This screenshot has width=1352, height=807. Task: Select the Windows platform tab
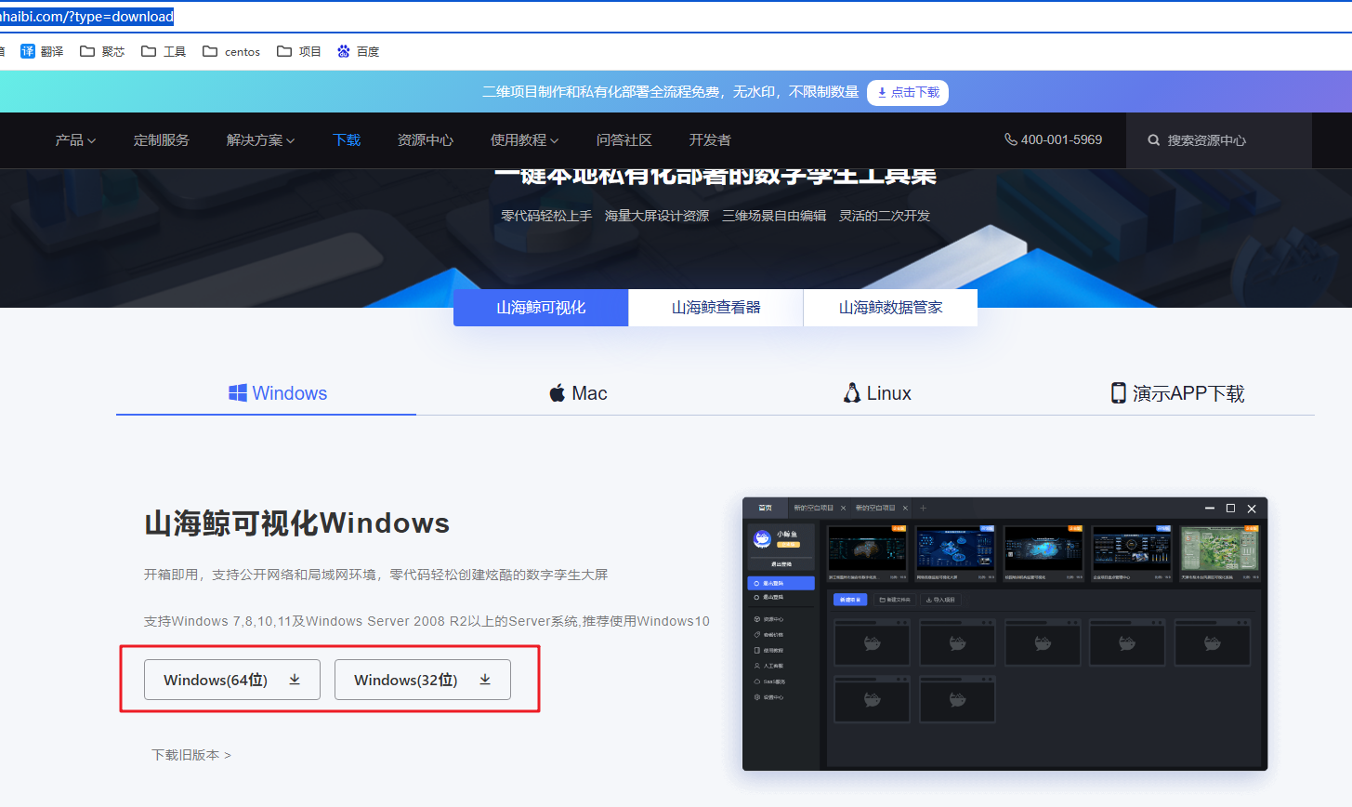[x=278, y=393]
